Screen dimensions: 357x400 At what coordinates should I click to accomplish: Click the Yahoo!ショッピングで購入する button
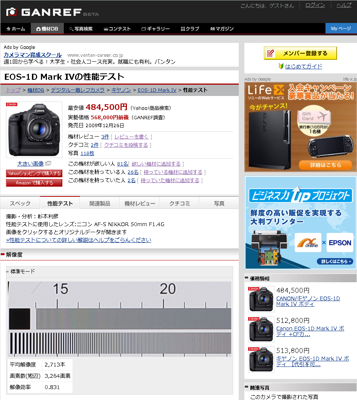(x=34, y=173)
